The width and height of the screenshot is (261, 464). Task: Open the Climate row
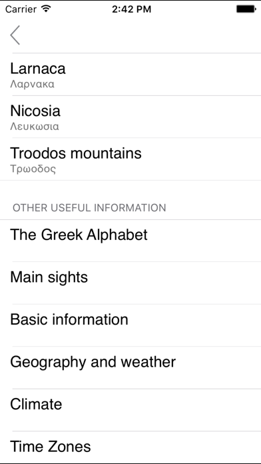(130, 410)
